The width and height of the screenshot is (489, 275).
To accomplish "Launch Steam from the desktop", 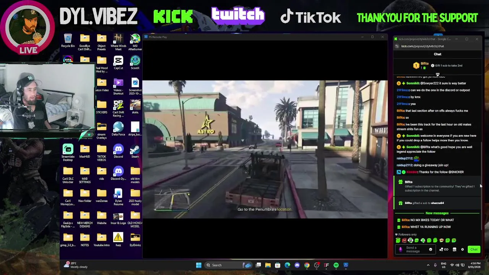I will coord(135,151).
